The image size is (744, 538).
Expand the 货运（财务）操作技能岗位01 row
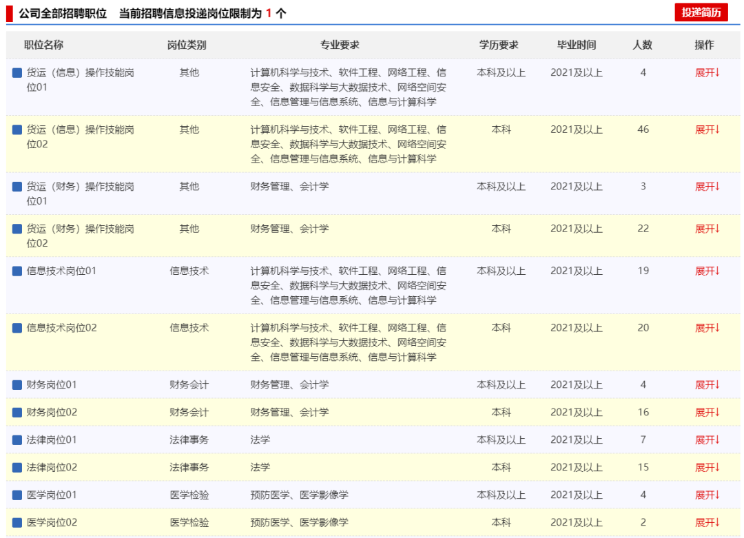click(x=707, y=187)
